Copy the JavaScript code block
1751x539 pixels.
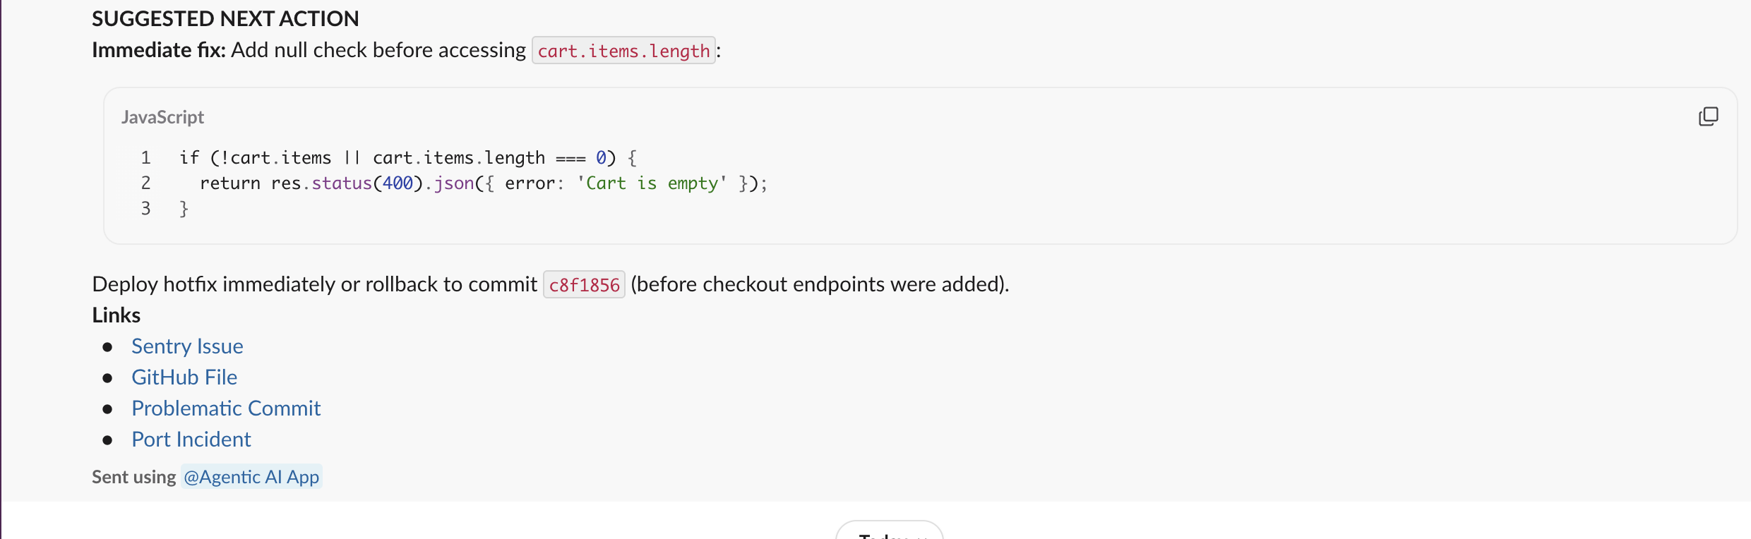(x=1708, y=116)
